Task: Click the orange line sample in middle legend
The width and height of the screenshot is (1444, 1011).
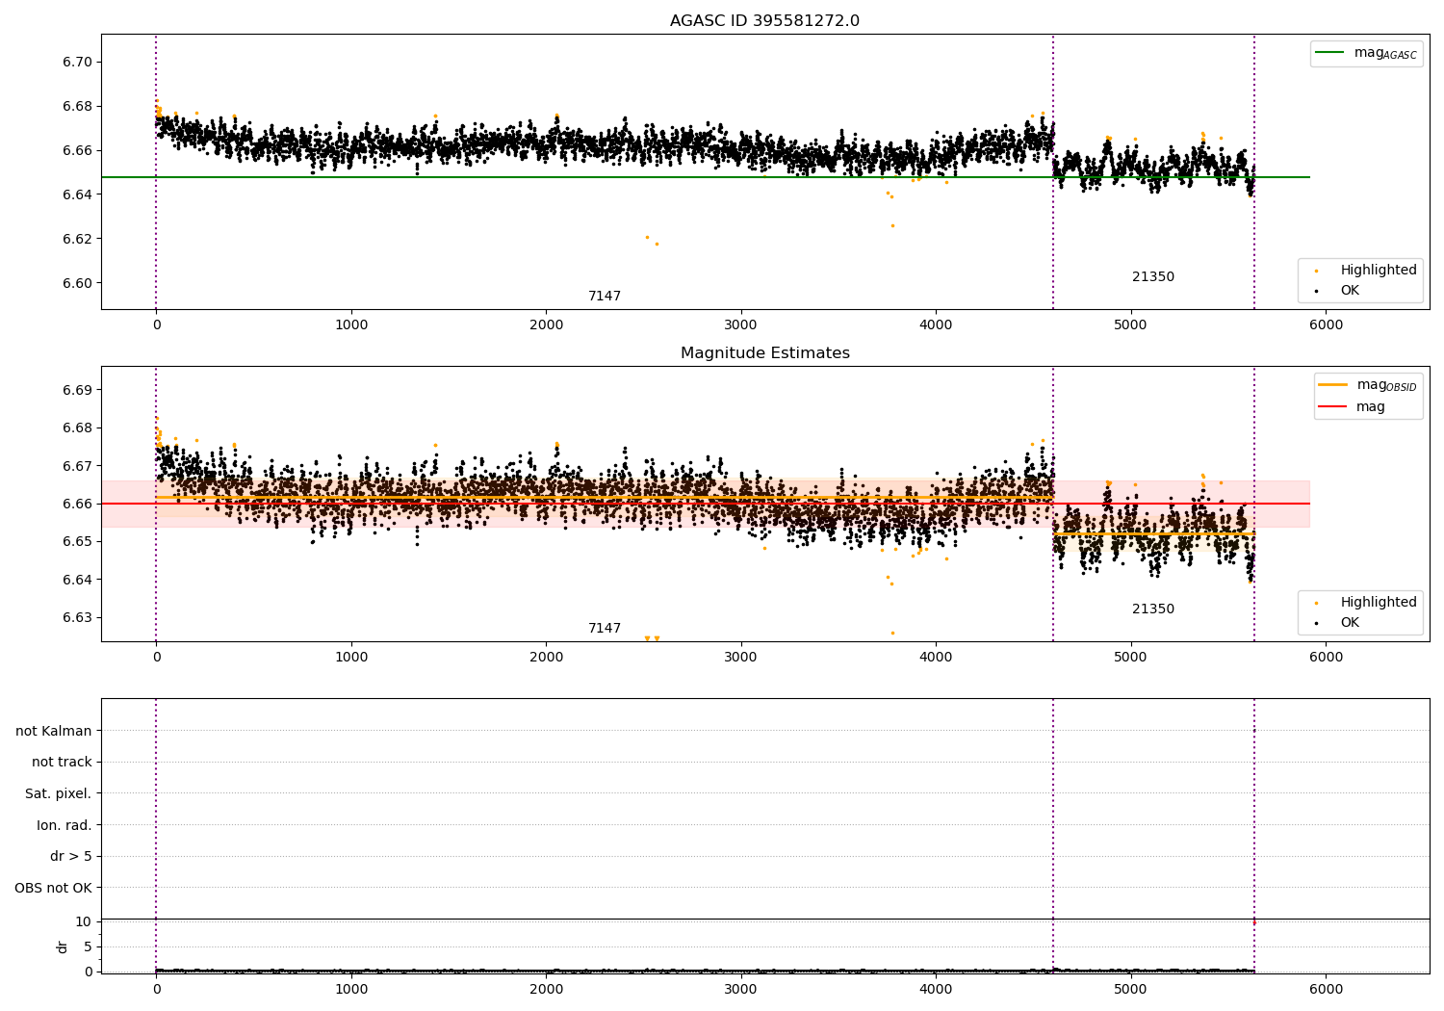Action: point(1333,385)
